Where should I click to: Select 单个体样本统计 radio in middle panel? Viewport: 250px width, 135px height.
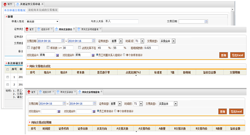click(x=124, y=55)
